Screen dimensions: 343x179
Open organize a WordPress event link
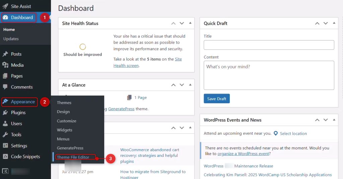pos(243,154)
